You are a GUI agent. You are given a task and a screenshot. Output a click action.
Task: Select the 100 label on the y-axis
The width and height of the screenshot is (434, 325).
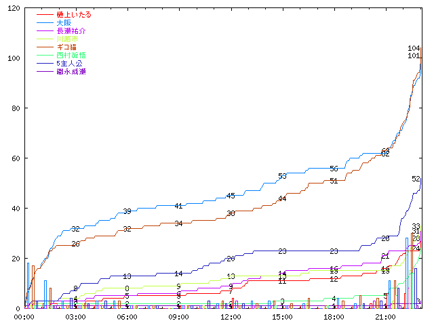click(12, 58)
